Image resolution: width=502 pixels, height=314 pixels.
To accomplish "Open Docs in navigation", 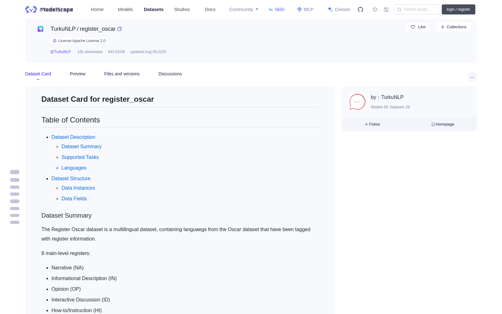I will point(210,9).
